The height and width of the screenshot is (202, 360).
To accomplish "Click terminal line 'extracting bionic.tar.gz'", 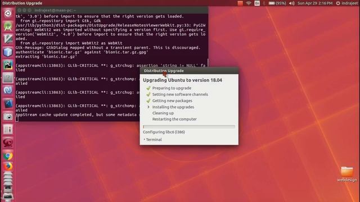I will point(46,57).
